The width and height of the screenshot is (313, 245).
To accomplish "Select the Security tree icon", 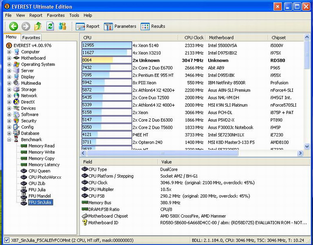I will click(x=17, y=120).
